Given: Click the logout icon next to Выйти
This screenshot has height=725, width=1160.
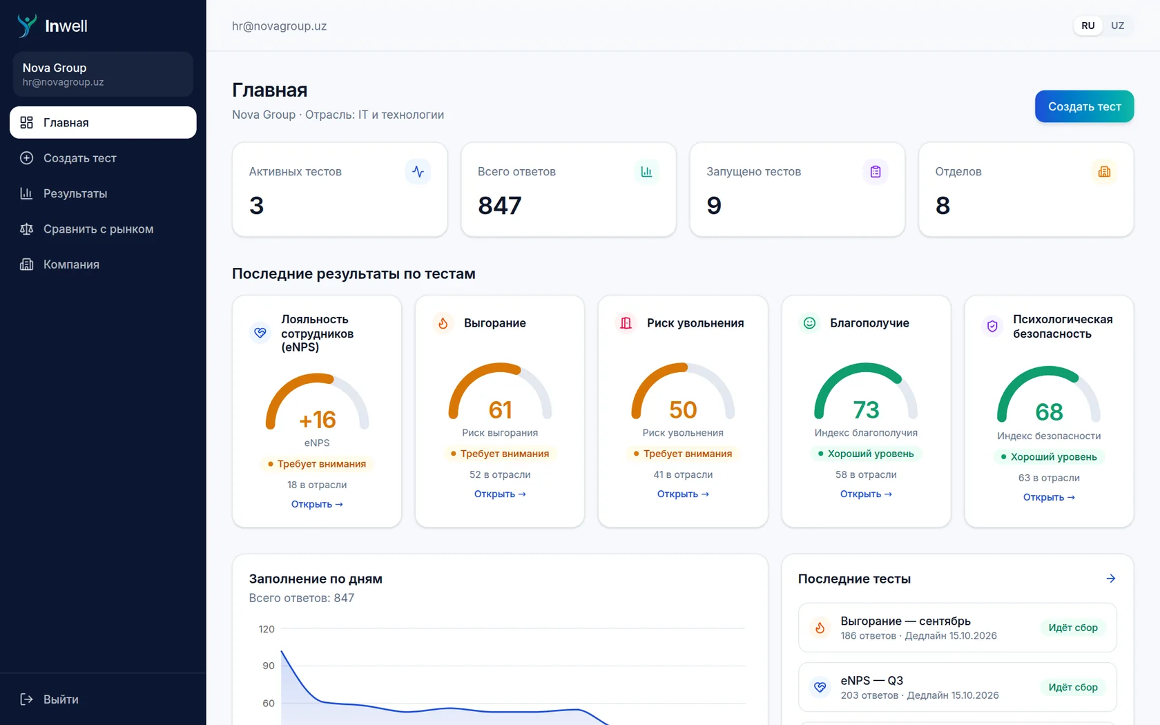Looking at the screenshot, I should 26,699.
